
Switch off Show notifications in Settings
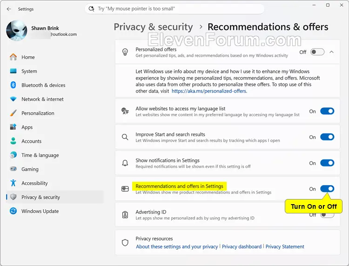(327, 163)
